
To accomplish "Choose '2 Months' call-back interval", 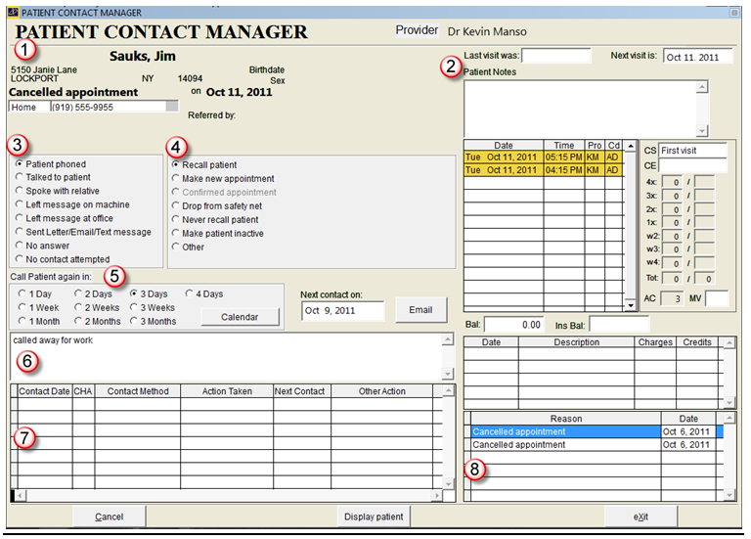I will (78, 321).
